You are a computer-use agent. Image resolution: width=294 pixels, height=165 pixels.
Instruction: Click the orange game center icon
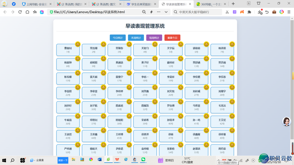pyautogui.click(x=242, y=12)
